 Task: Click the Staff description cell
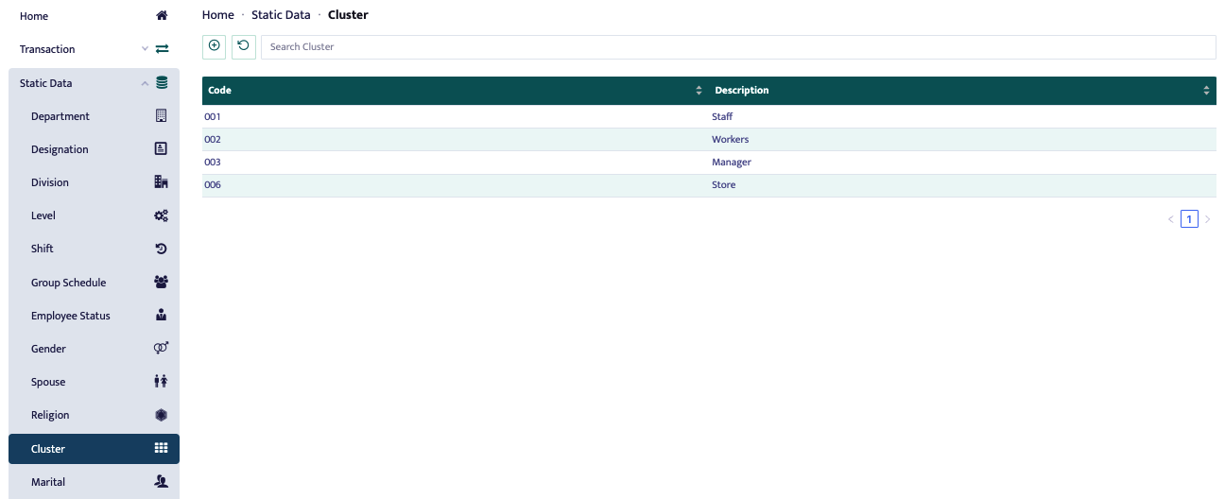coord(962,116)
